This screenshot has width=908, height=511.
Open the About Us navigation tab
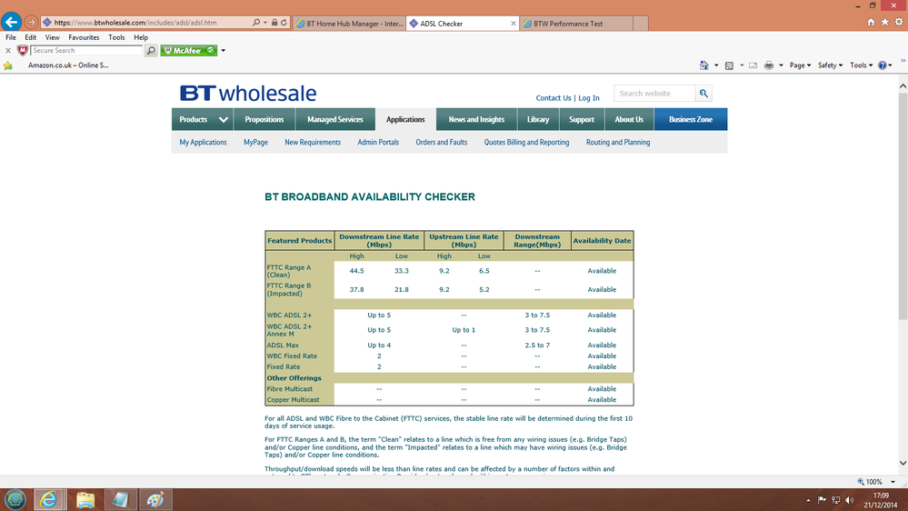629,119
